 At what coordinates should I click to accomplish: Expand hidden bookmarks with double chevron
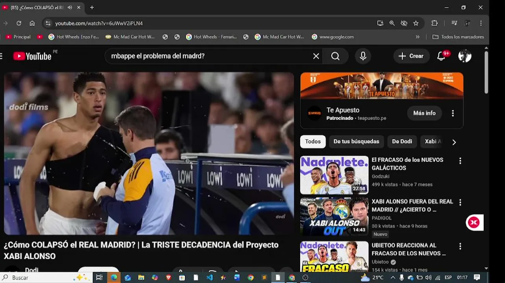(x=417, y=37)
